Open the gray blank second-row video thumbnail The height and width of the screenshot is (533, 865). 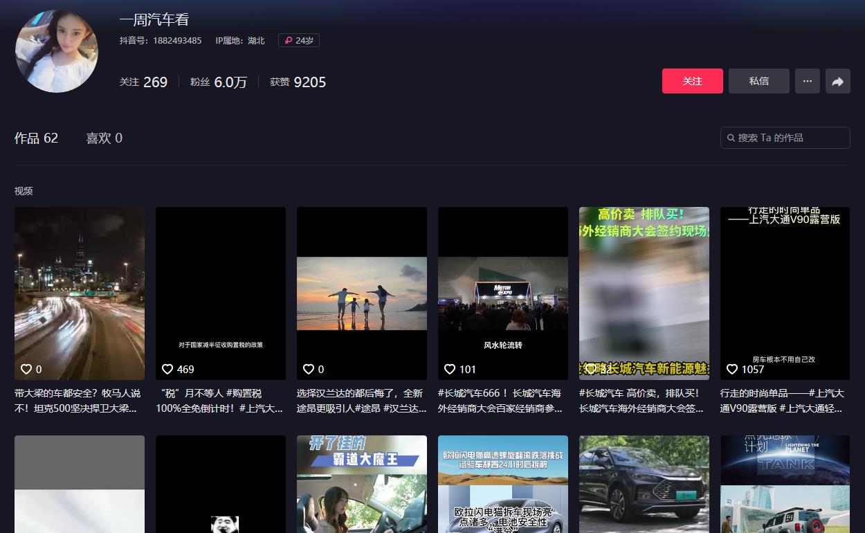pos(80,484)
